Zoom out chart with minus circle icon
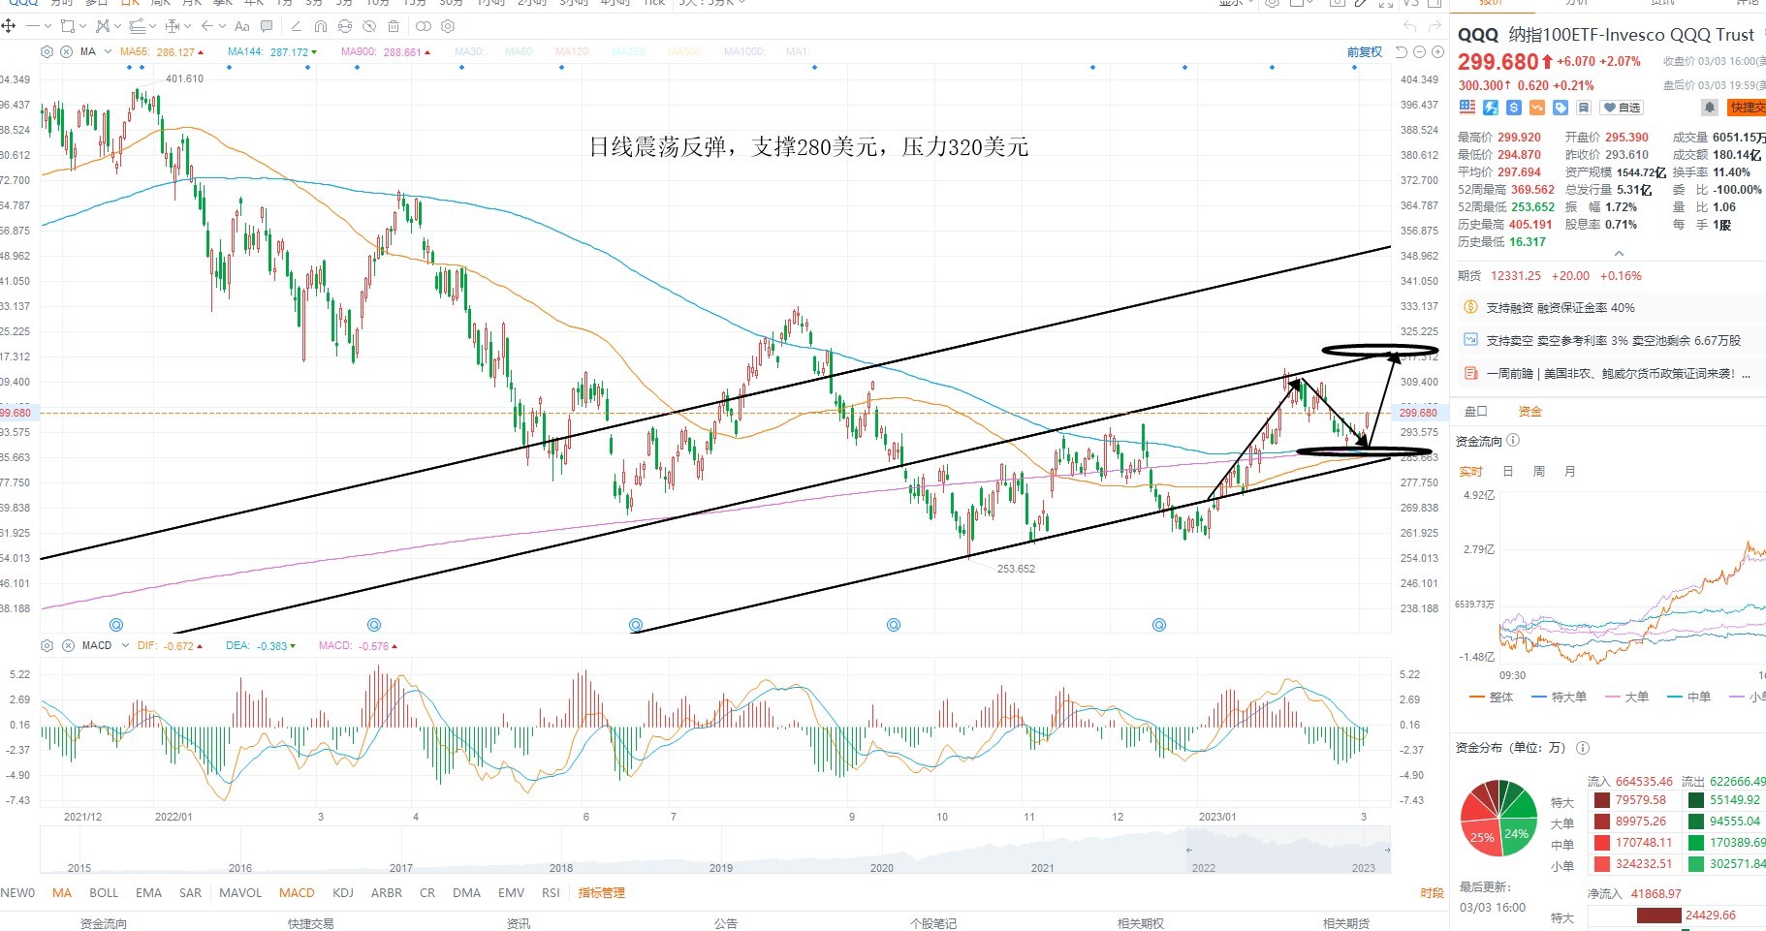1766x931 pixels. (1420, 51)
